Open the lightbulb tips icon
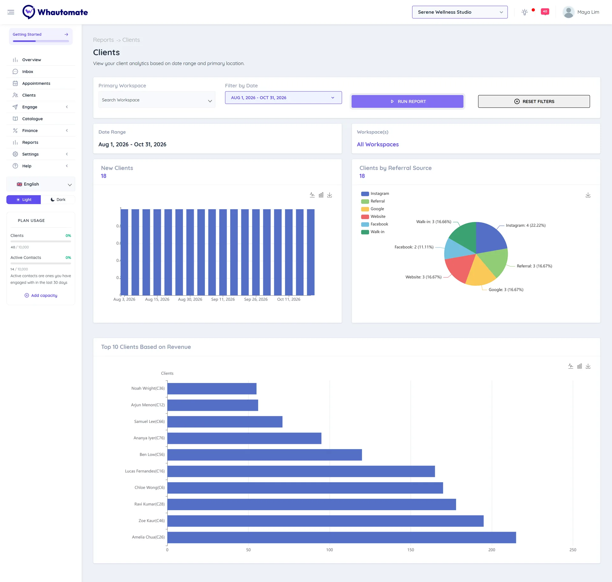The image size is (612, 582). point(524,12)
